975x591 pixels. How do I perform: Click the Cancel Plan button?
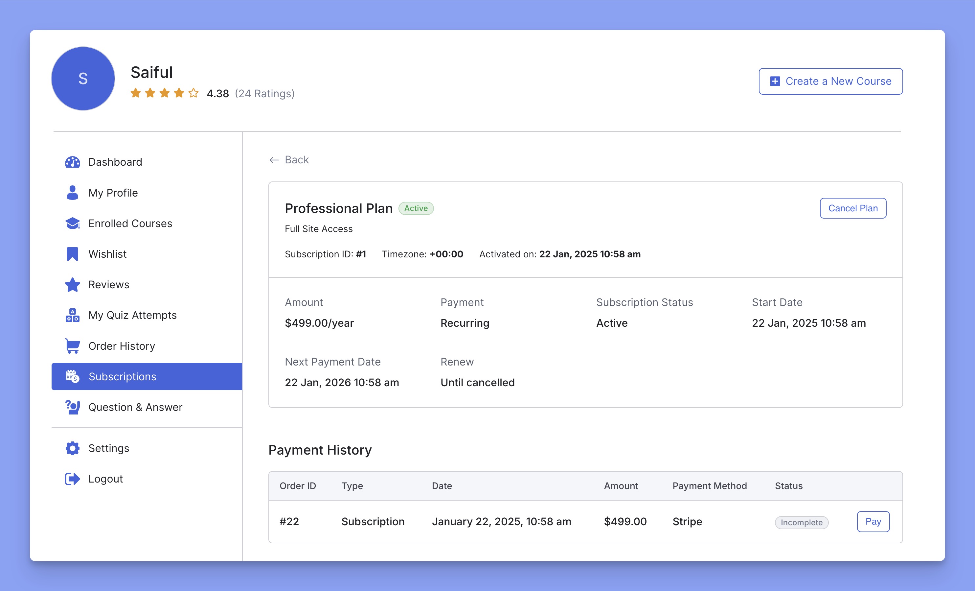click(x=853, y=208)
